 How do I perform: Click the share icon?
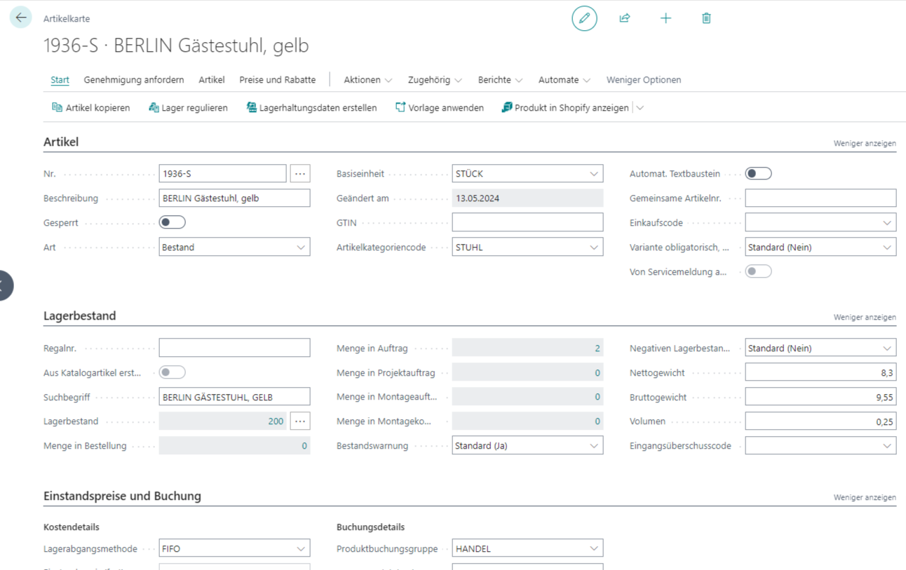[x=625, y=18]
